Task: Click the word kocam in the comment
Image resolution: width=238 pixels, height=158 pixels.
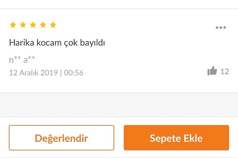Action: 49,42
